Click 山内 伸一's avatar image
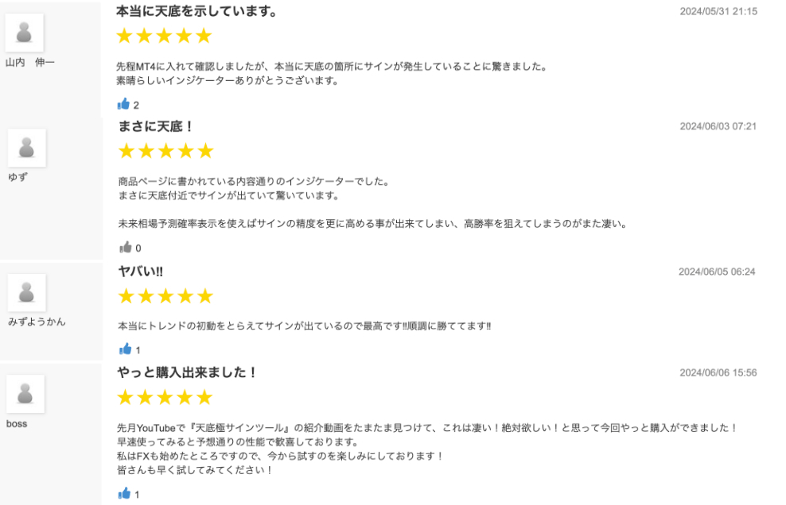The image size is (786, 505). 24,33
